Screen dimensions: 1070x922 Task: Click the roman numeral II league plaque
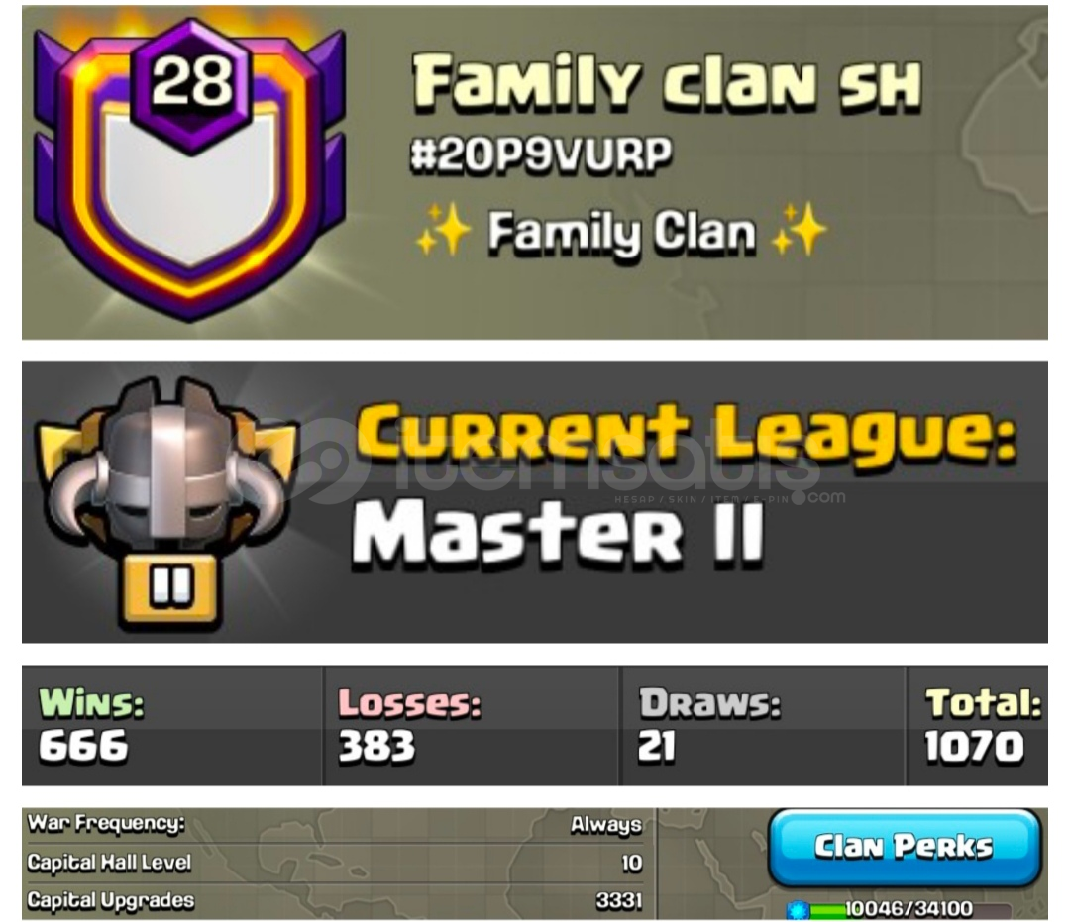click(170, 588)
